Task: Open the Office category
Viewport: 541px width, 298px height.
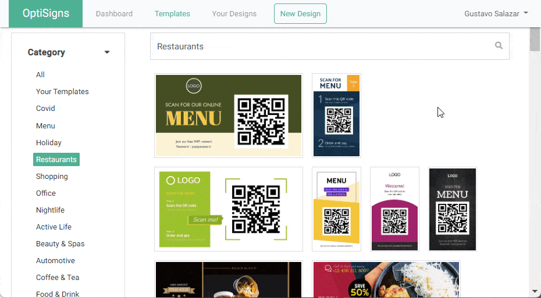Action: click(46, 193)
